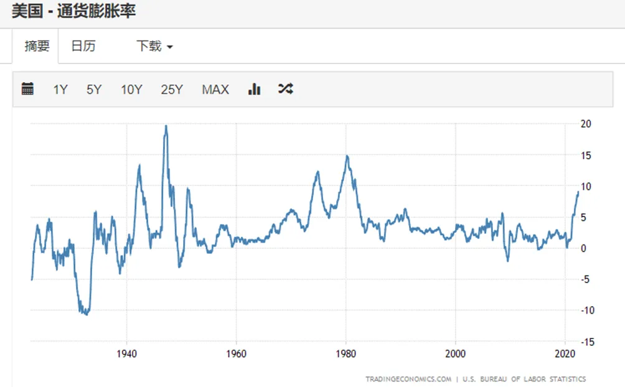Click the U.S. BUREAU OF LABOR STATISTICS credit
Image resolution: width=625 pixels, height=387 pixels.
pyautogui.click(x=524, y=379)
